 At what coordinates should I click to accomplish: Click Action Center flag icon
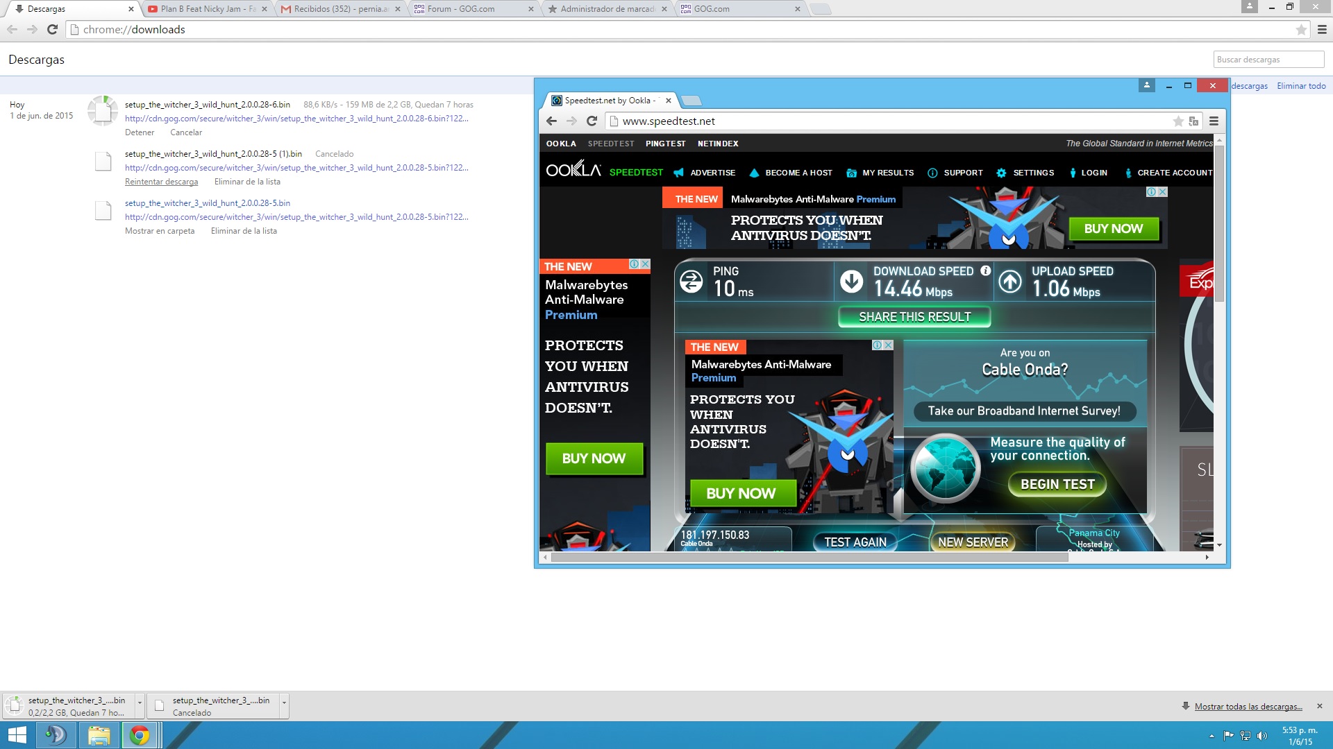tap(1228, 736)
